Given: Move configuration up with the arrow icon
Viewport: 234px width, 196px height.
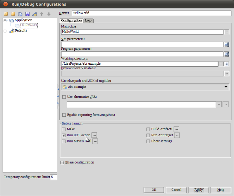Looking at the screenshot, I should pyautogui.click(x=42, y=14).
